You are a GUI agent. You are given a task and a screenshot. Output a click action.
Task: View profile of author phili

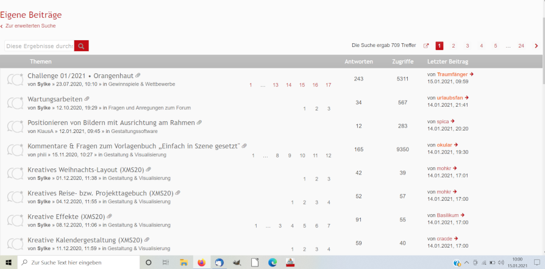(x=41, y=154)
